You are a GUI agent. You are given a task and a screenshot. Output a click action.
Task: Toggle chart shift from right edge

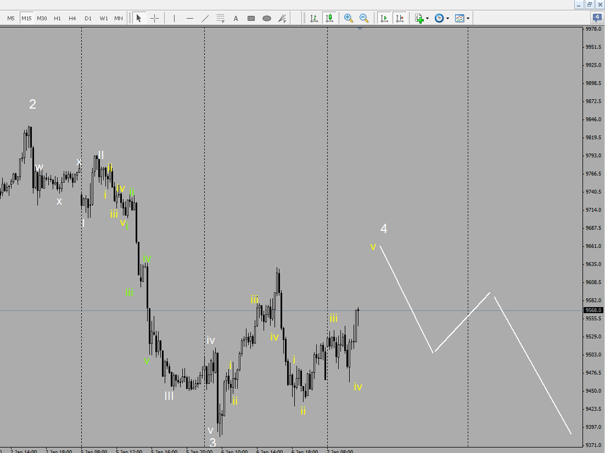click(400, 18)
